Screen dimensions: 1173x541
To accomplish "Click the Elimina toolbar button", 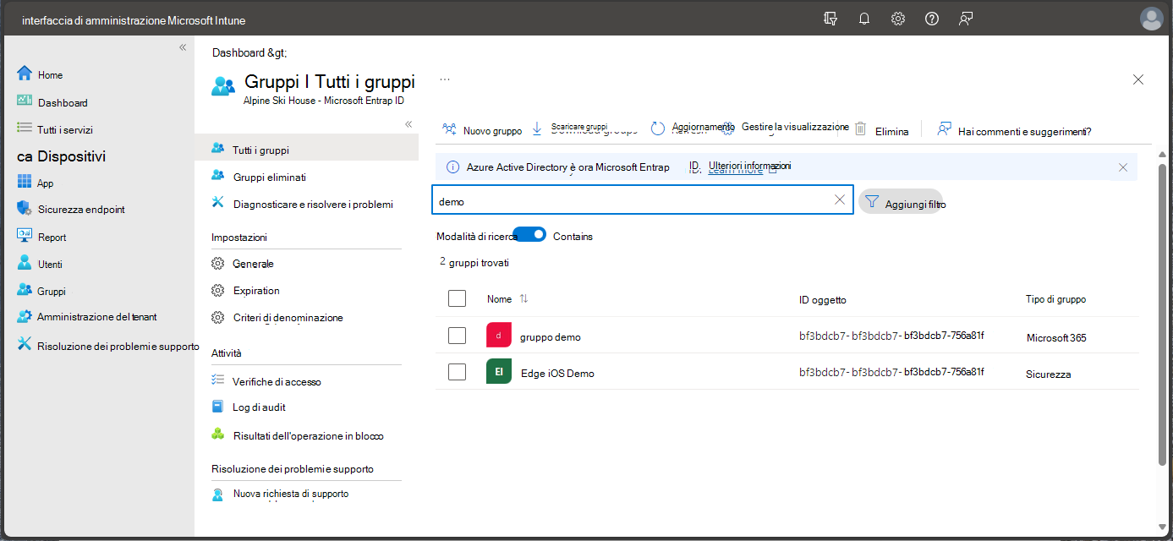I will point(881,130).
